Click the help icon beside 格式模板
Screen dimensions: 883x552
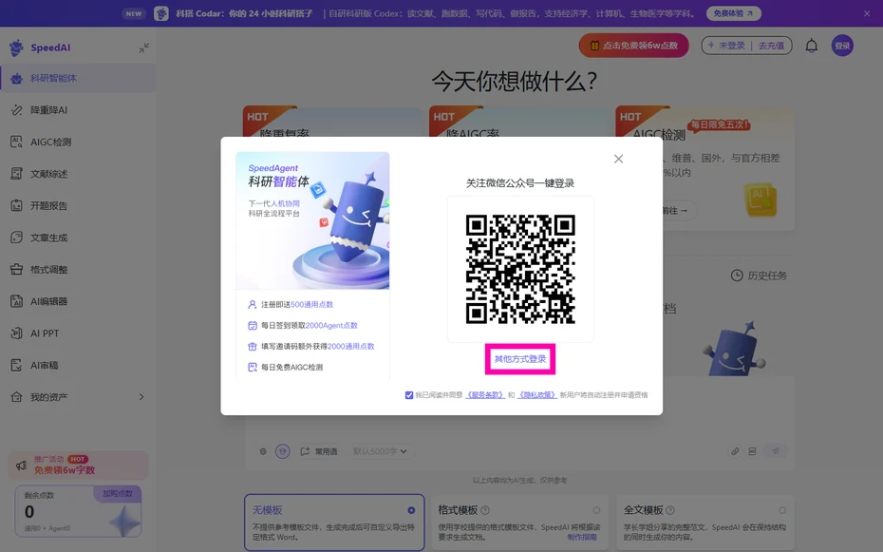[485, 510]
